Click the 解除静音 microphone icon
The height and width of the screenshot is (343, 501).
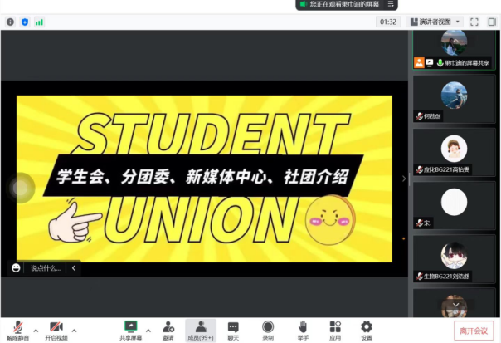[17, 326]
